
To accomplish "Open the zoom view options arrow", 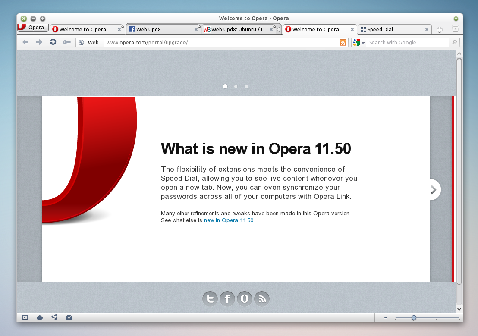I will coord(386,318).
